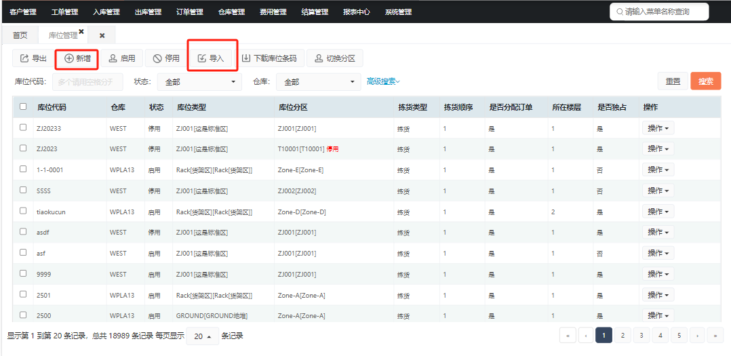Check the row asdf checkbox
This screenshot has width=731, height=356.
pyautogui.click(x=23, y=231)
